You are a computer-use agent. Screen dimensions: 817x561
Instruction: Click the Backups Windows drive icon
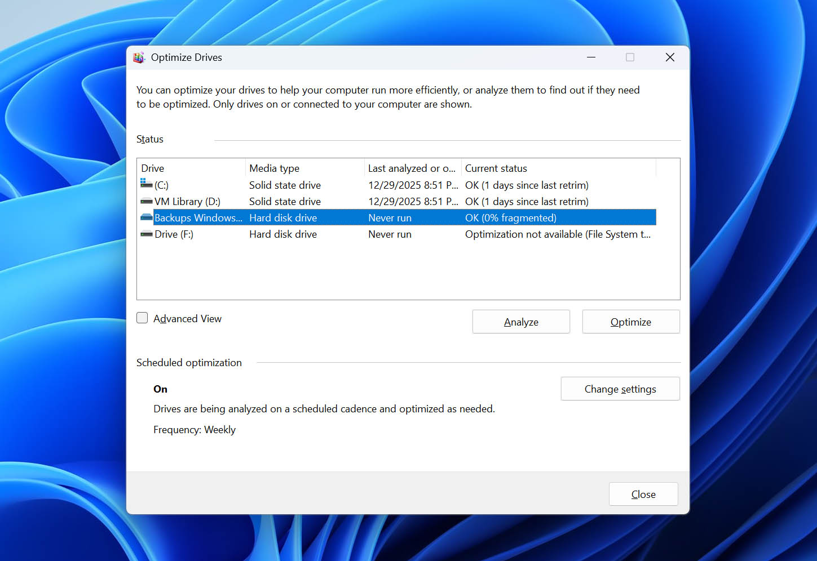point(145,217)
